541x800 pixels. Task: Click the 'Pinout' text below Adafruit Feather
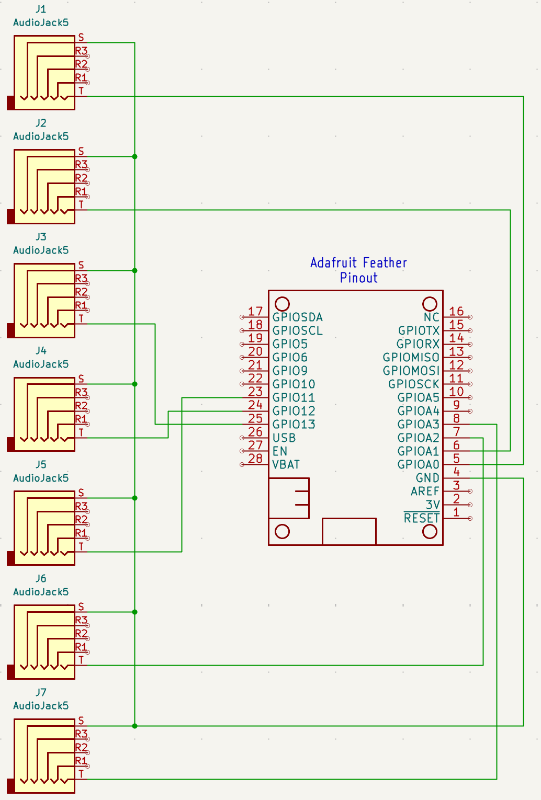pyautogui.click(x=359, y=278)
